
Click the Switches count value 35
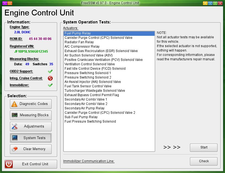51,64
